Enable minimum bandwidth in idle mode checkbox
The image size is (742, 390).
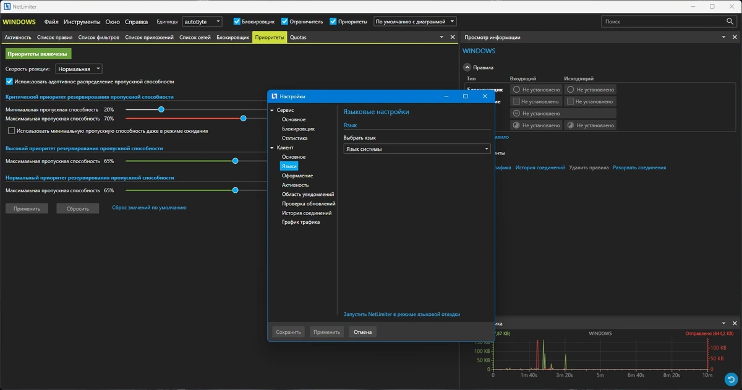12,131
